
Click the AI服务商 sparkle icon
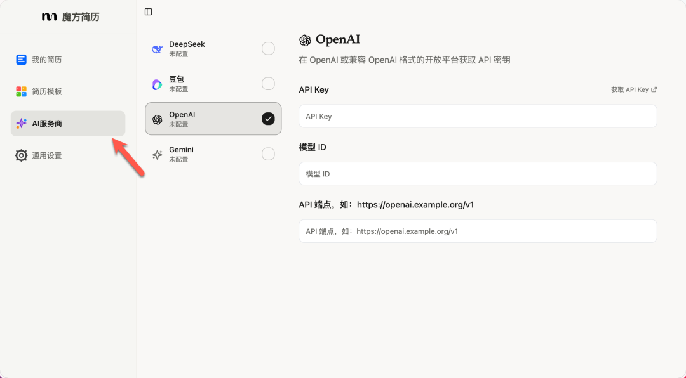(21, 124)
